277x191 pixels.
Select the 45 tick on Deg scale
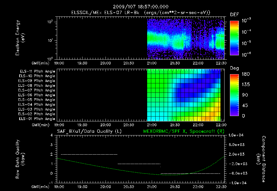point(245,105)
